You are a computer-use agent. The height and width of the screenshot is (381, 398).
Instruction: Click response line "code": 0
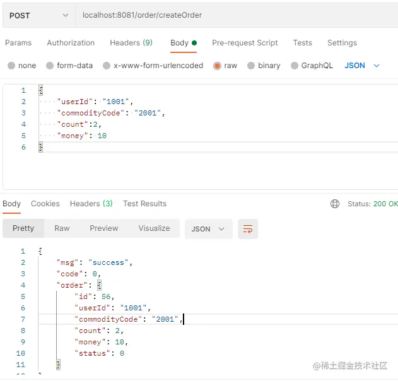(79, 274)
